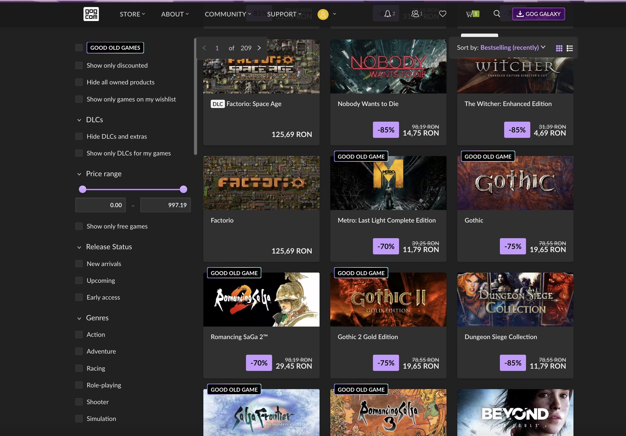Open the ABOUT menu
626x436 pixels.
[x=175, y=14]
